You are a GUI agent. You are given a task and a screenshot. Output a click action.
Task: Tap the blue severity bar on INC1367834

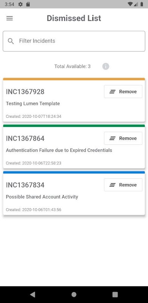point(74,172)
